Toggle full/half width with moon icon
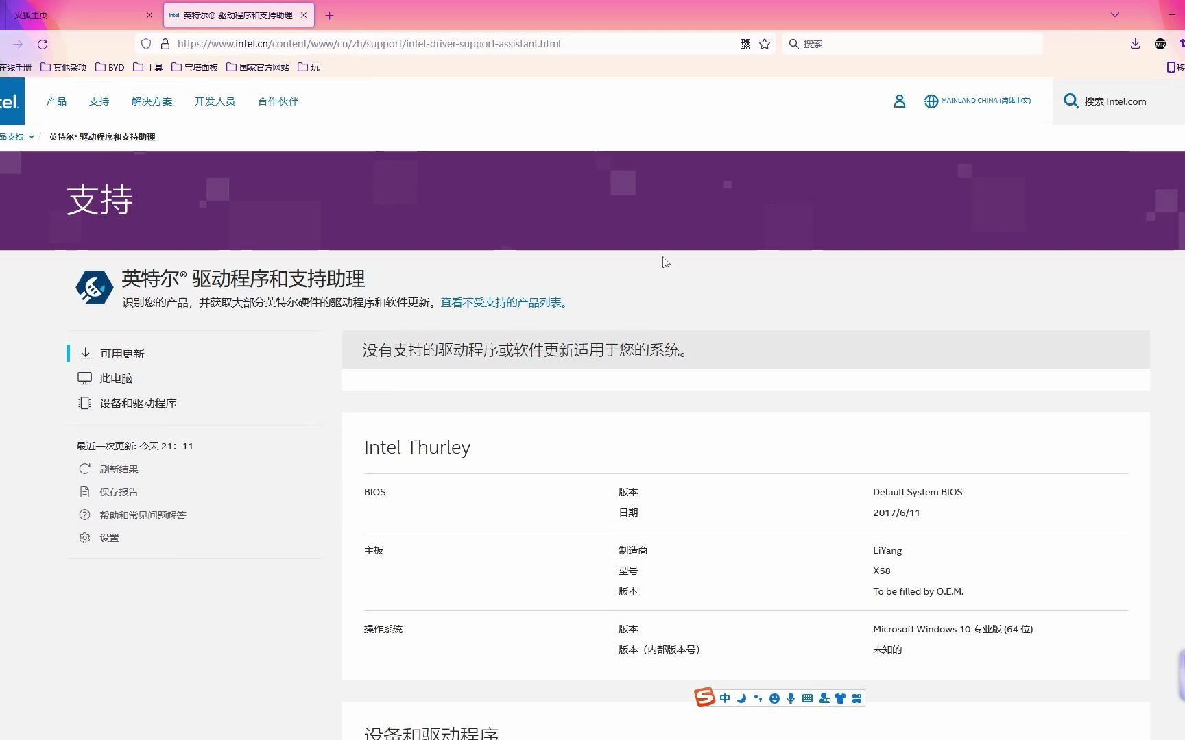Image resolution: width=1185 pixels, height=740 pixels. [741, 698]
